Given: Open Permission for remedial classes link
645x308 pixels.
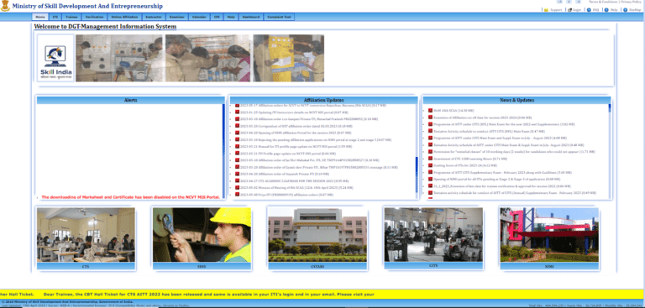Looking at the screenshot, I should (x=514, y=152).
